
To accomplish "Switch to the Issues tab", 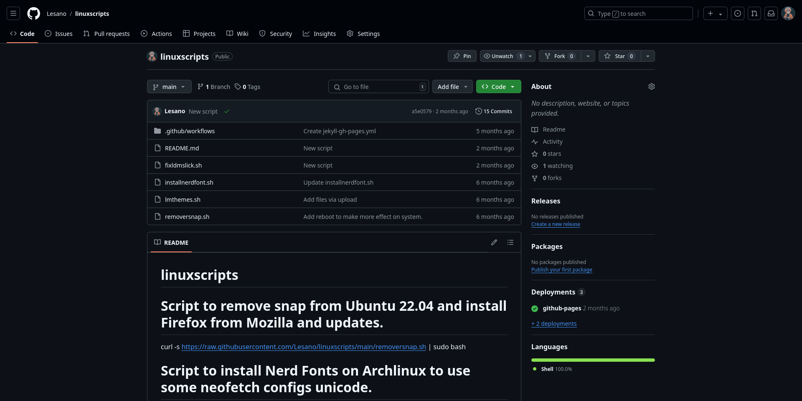I will tap(58, 33).
